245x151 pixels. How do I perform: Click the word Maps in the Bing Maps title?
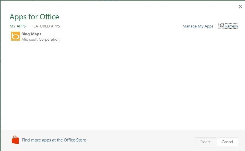[36, 34]
